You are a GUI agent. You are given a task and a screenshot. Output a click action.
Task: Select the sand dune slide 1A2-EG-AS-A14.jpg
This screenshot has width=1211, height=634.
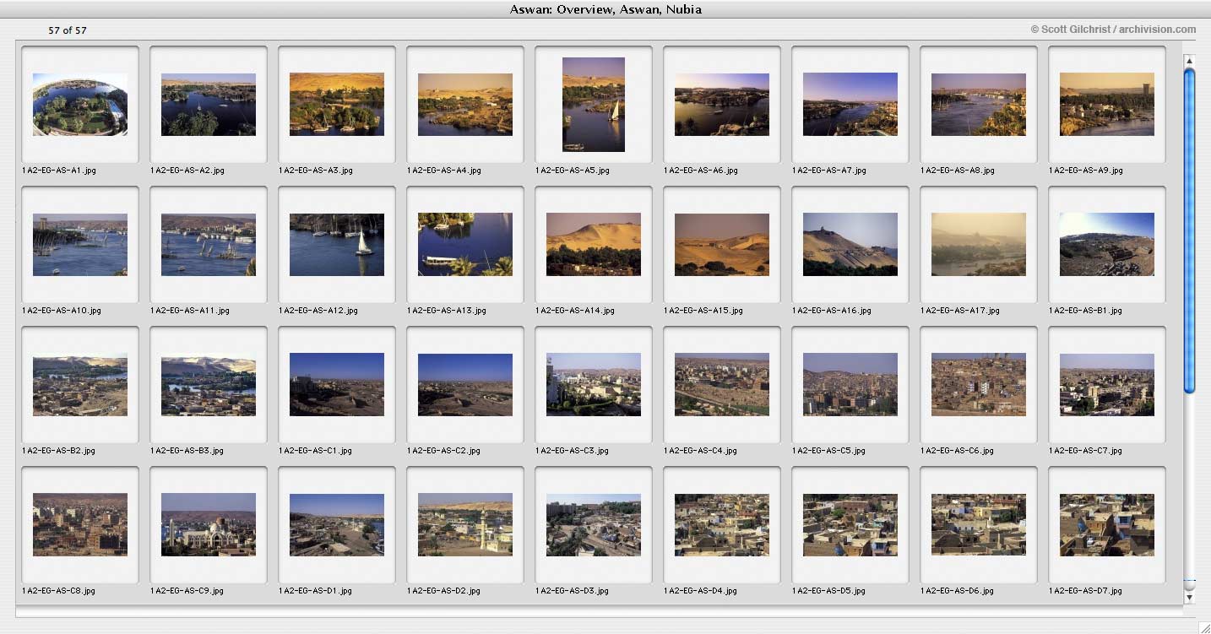(x=594, y=245)
